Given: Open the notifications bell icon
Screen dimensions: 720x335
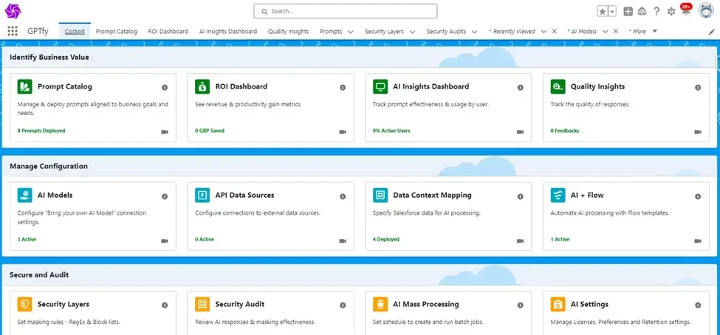Looking at the screenshot, I should [685, 11].
